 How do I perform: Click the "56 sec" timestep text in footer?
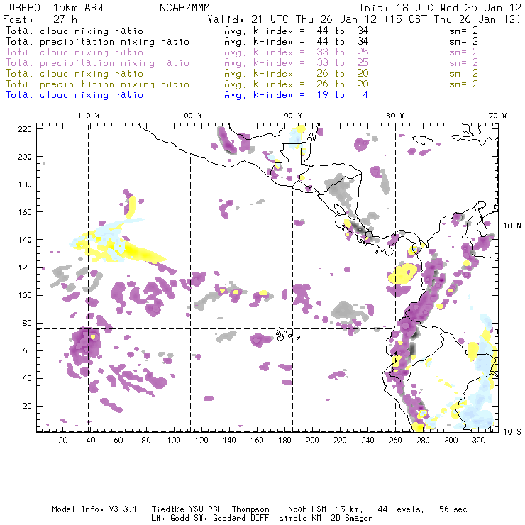click(453, 509)
